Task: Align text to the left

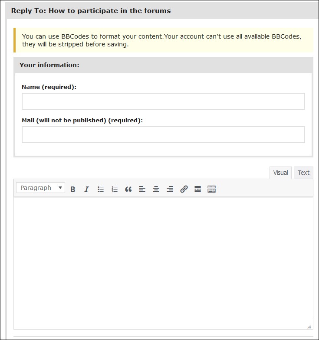Action: [x=142, y=189]
